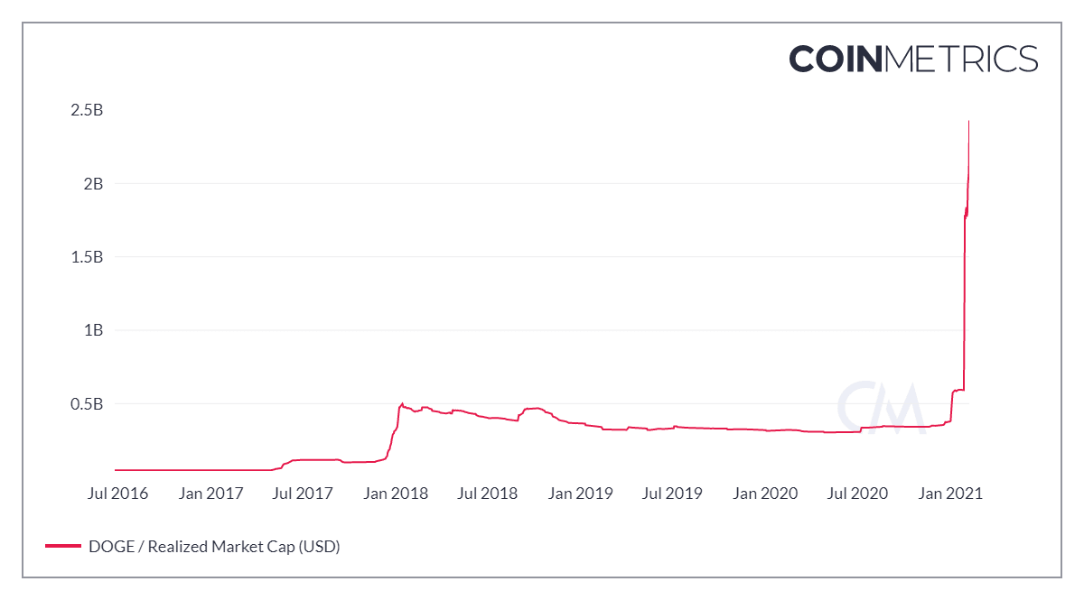The image size is (1084, 600).
Task: Select the Jul 2018 x-axis tick label
Action: pos(488,494)
